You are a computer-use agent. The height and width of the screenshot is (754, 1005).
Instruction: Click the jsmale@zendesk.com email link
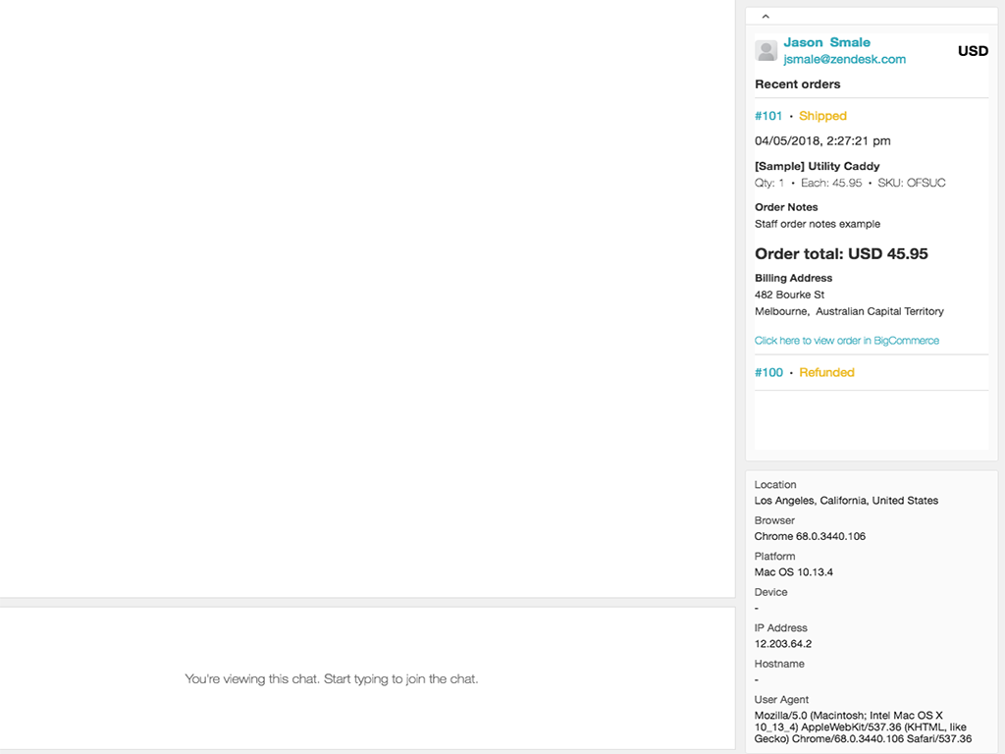(844, 59)
